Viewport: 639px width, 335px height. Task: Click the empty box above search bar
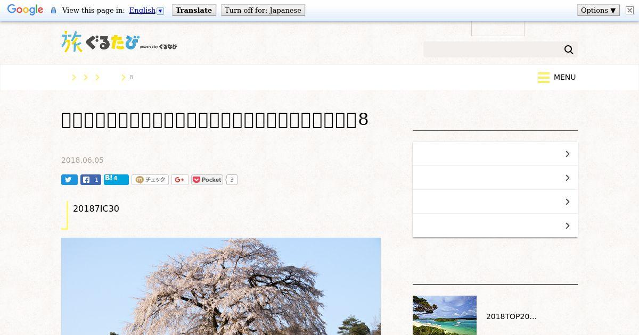pyautogui.click(x=498, y=29)
